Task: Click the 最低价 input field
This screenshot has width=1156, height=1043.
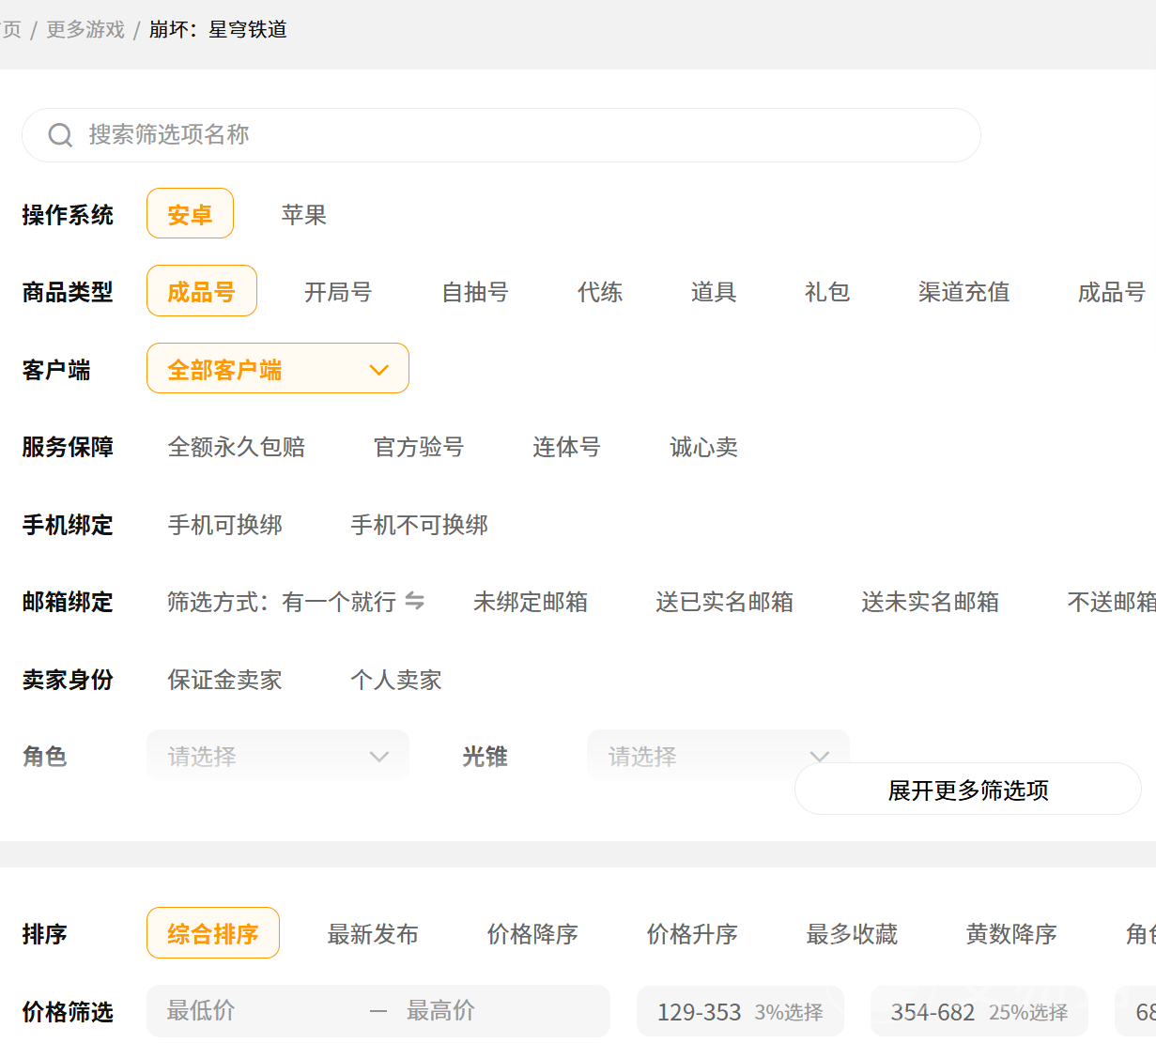Action: 254,1011
